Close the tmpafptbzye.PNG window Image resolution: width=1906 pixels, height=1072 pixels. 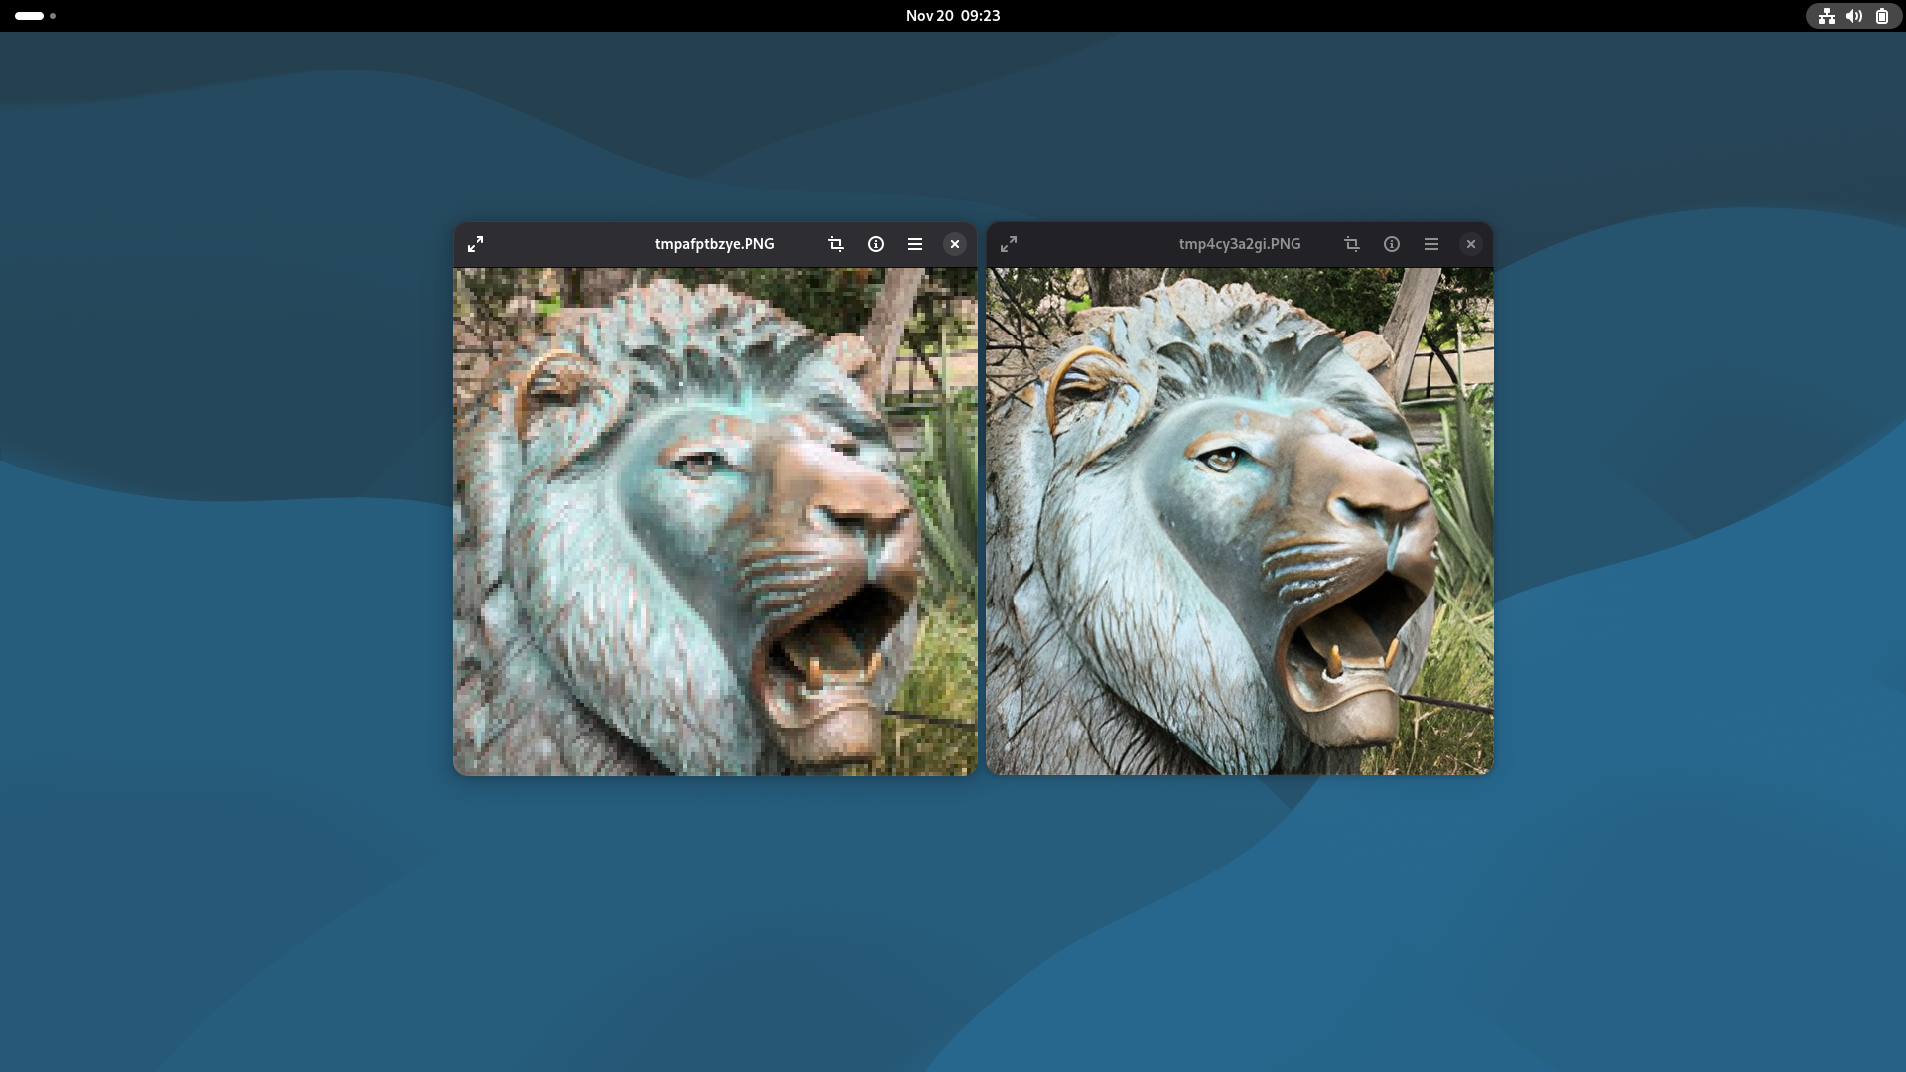[x=955, y=244]
